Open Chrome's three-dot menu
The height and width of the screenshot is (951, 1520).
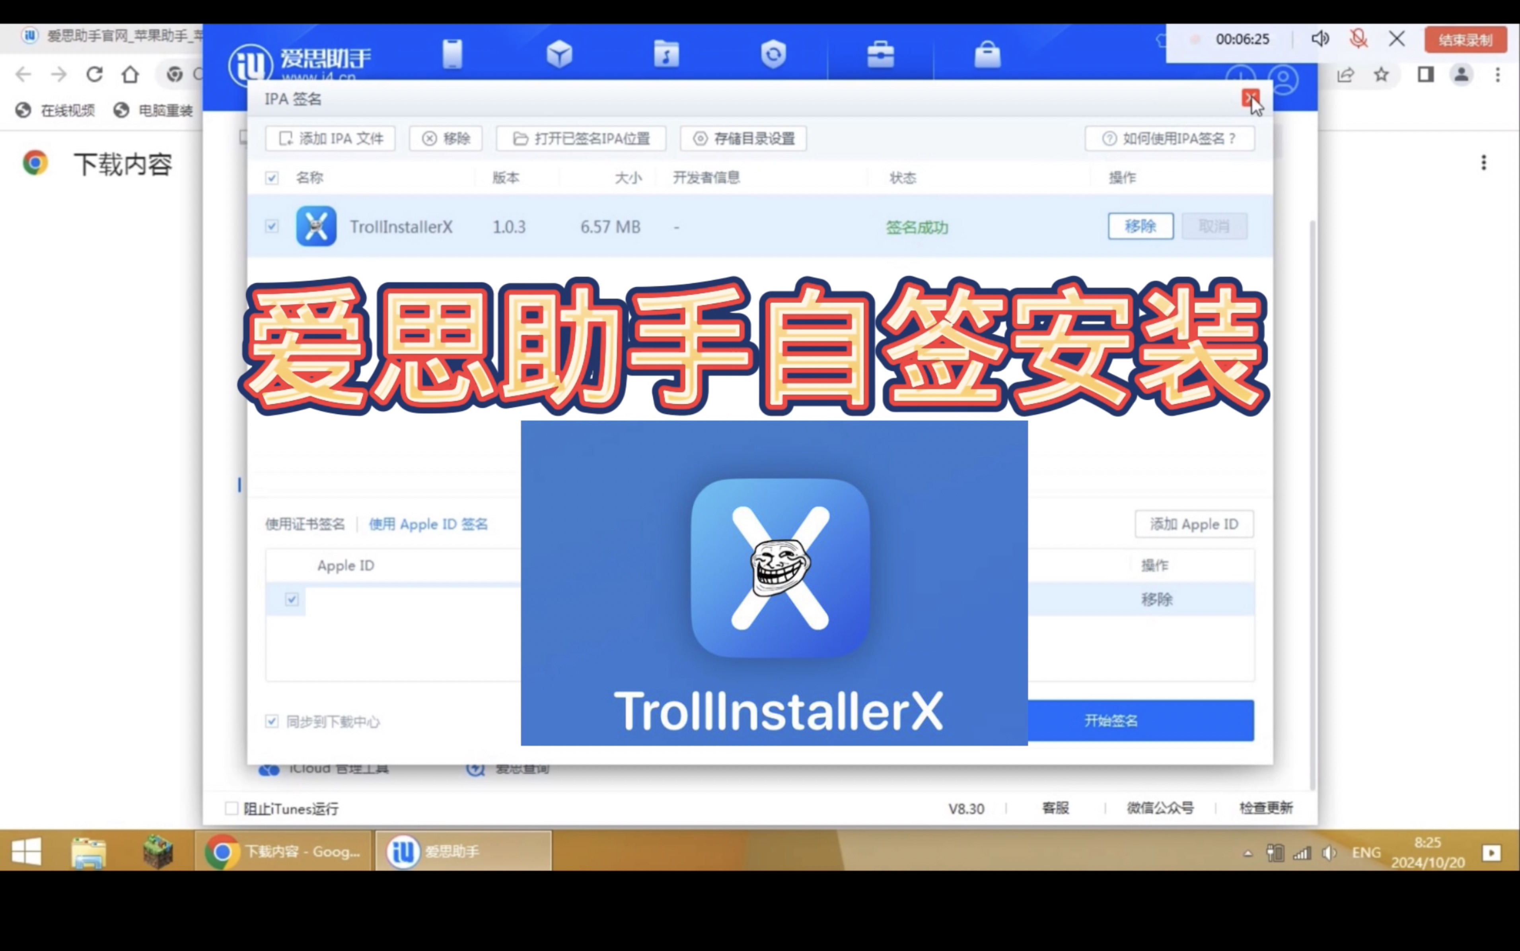point(1497,75)
